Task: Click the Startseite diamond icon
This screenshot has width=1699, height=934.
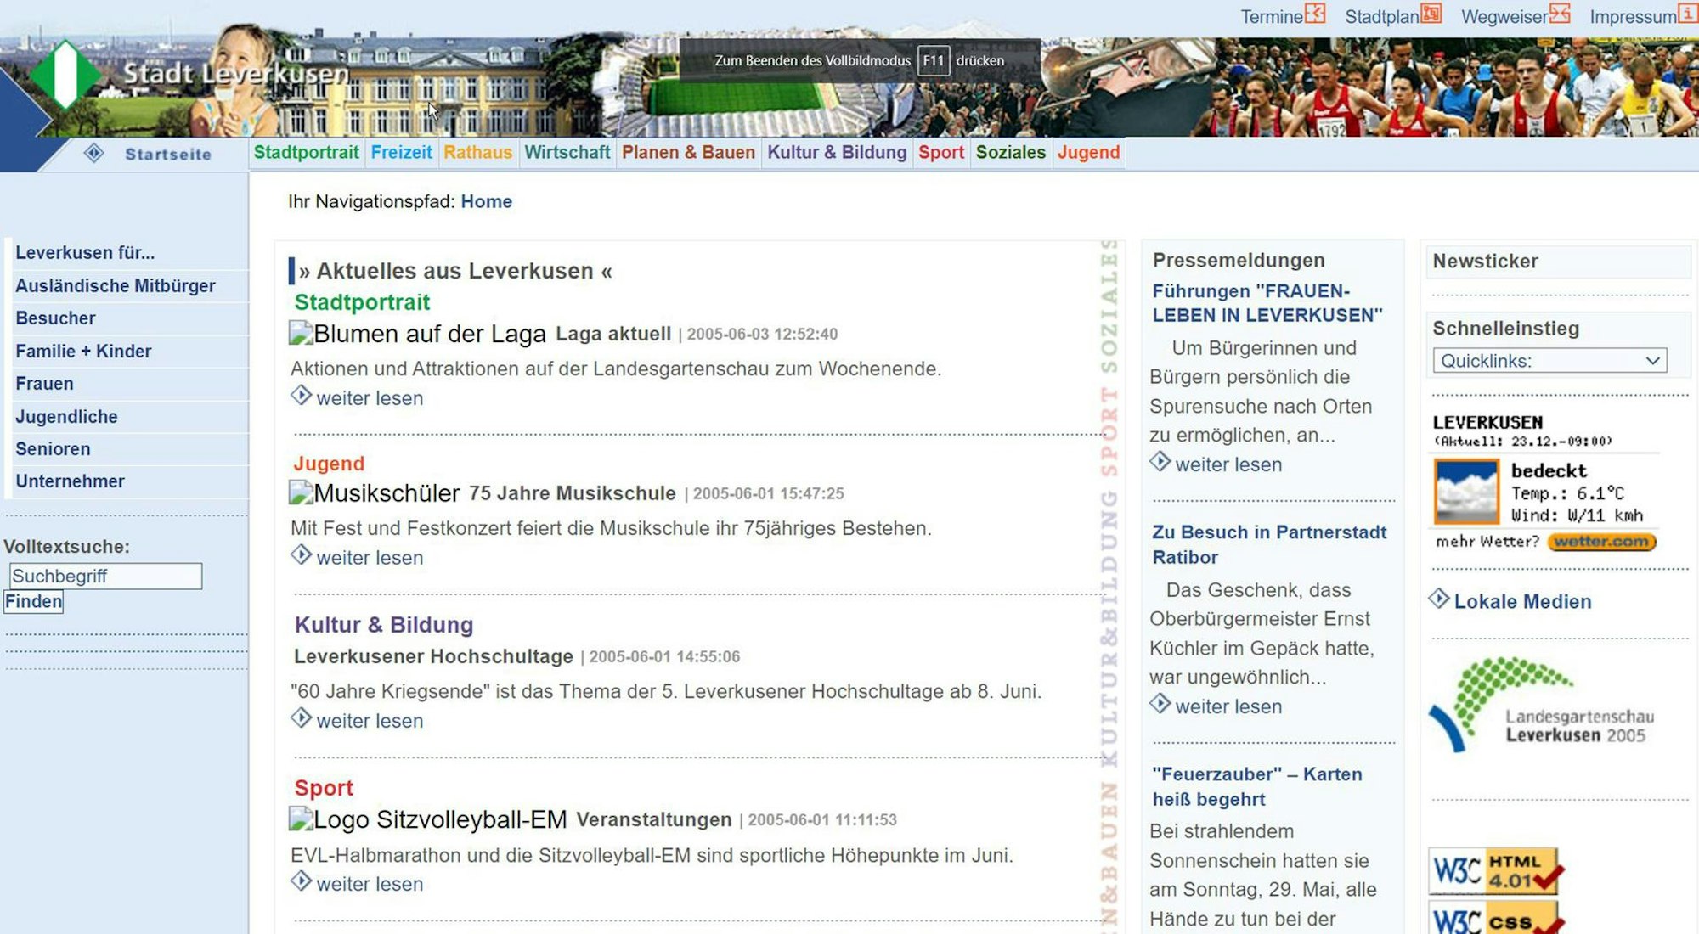Action: [x=93, y=153]
